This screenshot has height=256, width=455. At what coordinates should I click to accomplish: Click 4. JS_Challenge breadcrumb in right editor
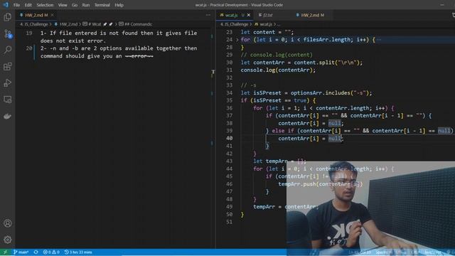point(234,24)
